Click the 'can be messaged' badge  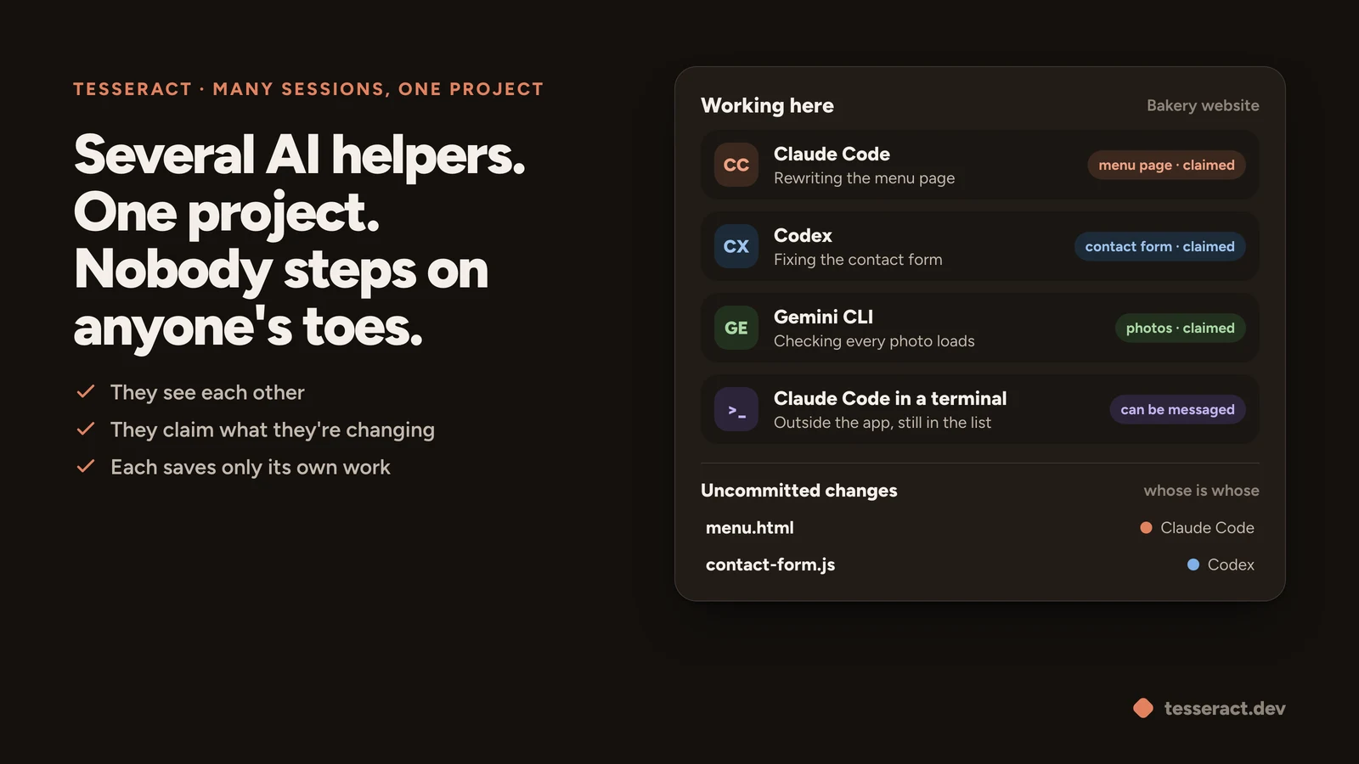(1177, 409)
